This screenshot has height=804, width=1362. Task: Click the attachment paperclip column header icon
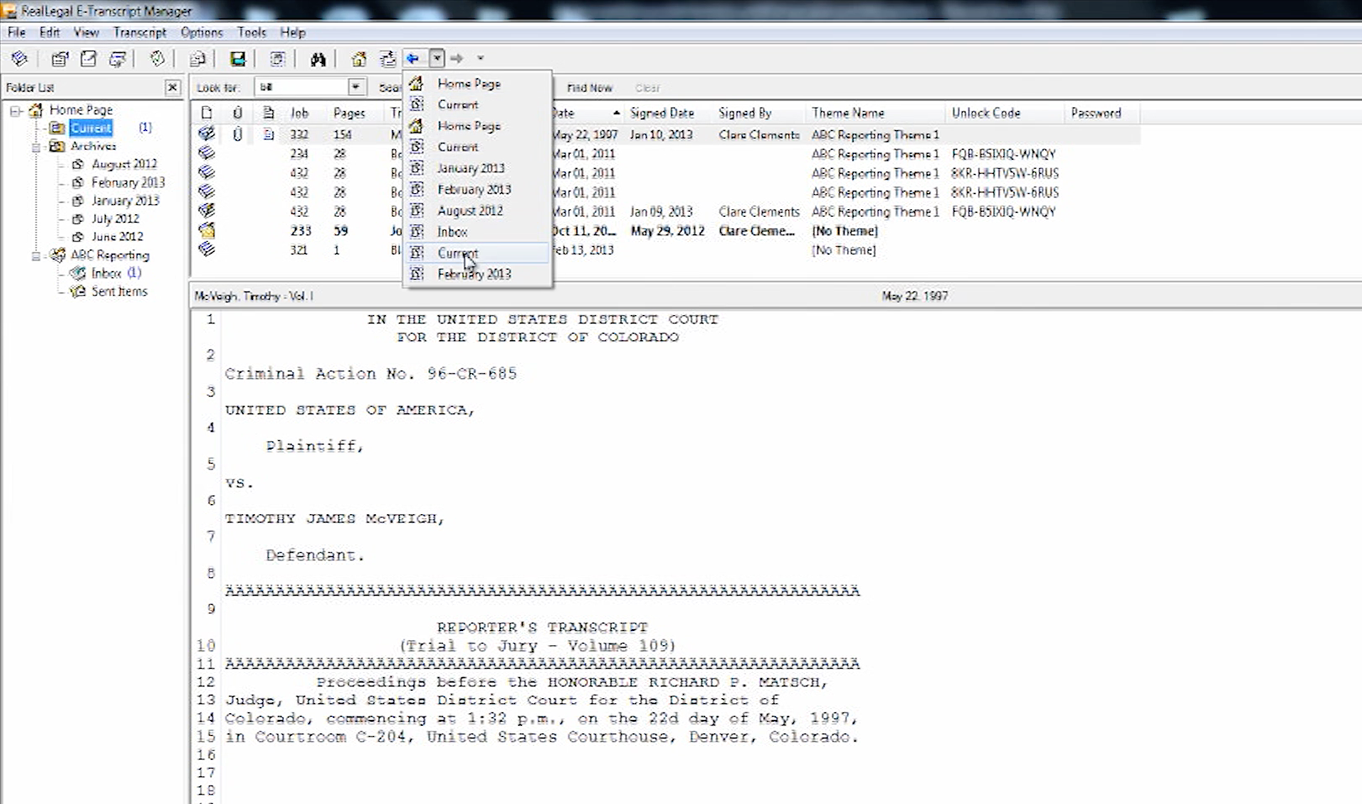tap(238, 113)
